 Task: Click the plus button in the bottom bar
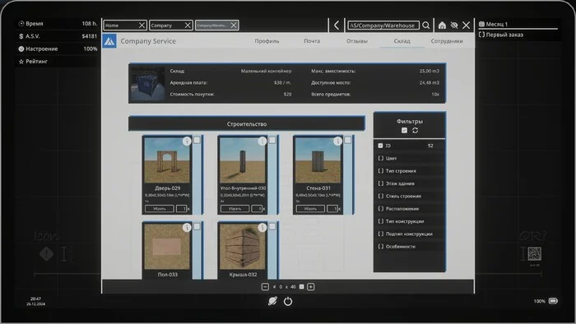(x=311, y=286)
